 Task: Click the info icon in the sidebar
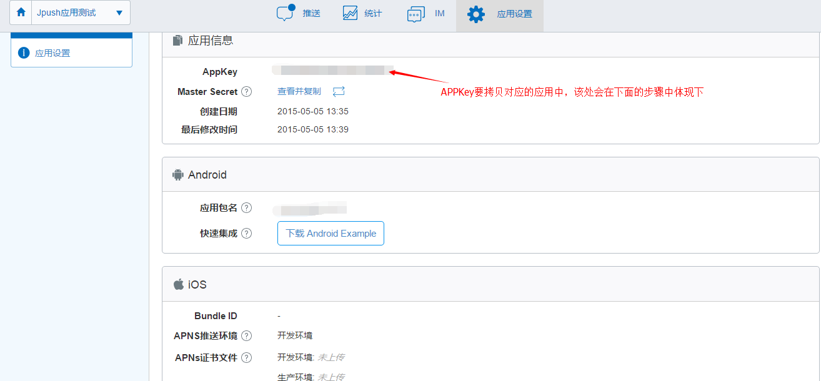point(24,53)
